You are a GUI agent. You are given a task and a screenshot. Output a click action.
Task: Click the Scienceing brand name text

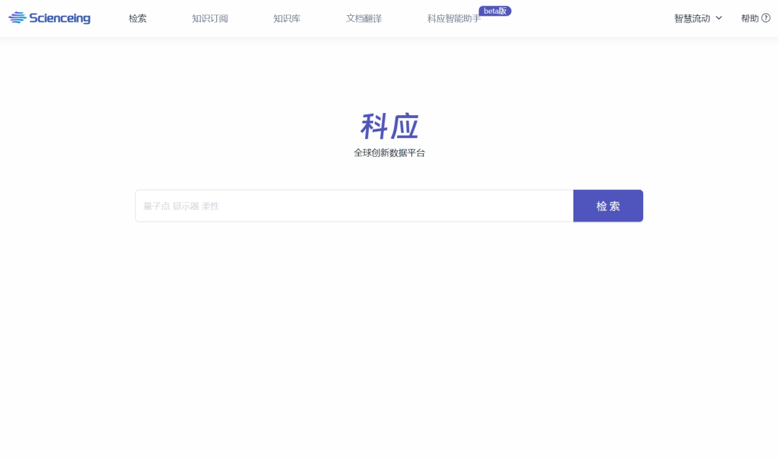[60, 18]
